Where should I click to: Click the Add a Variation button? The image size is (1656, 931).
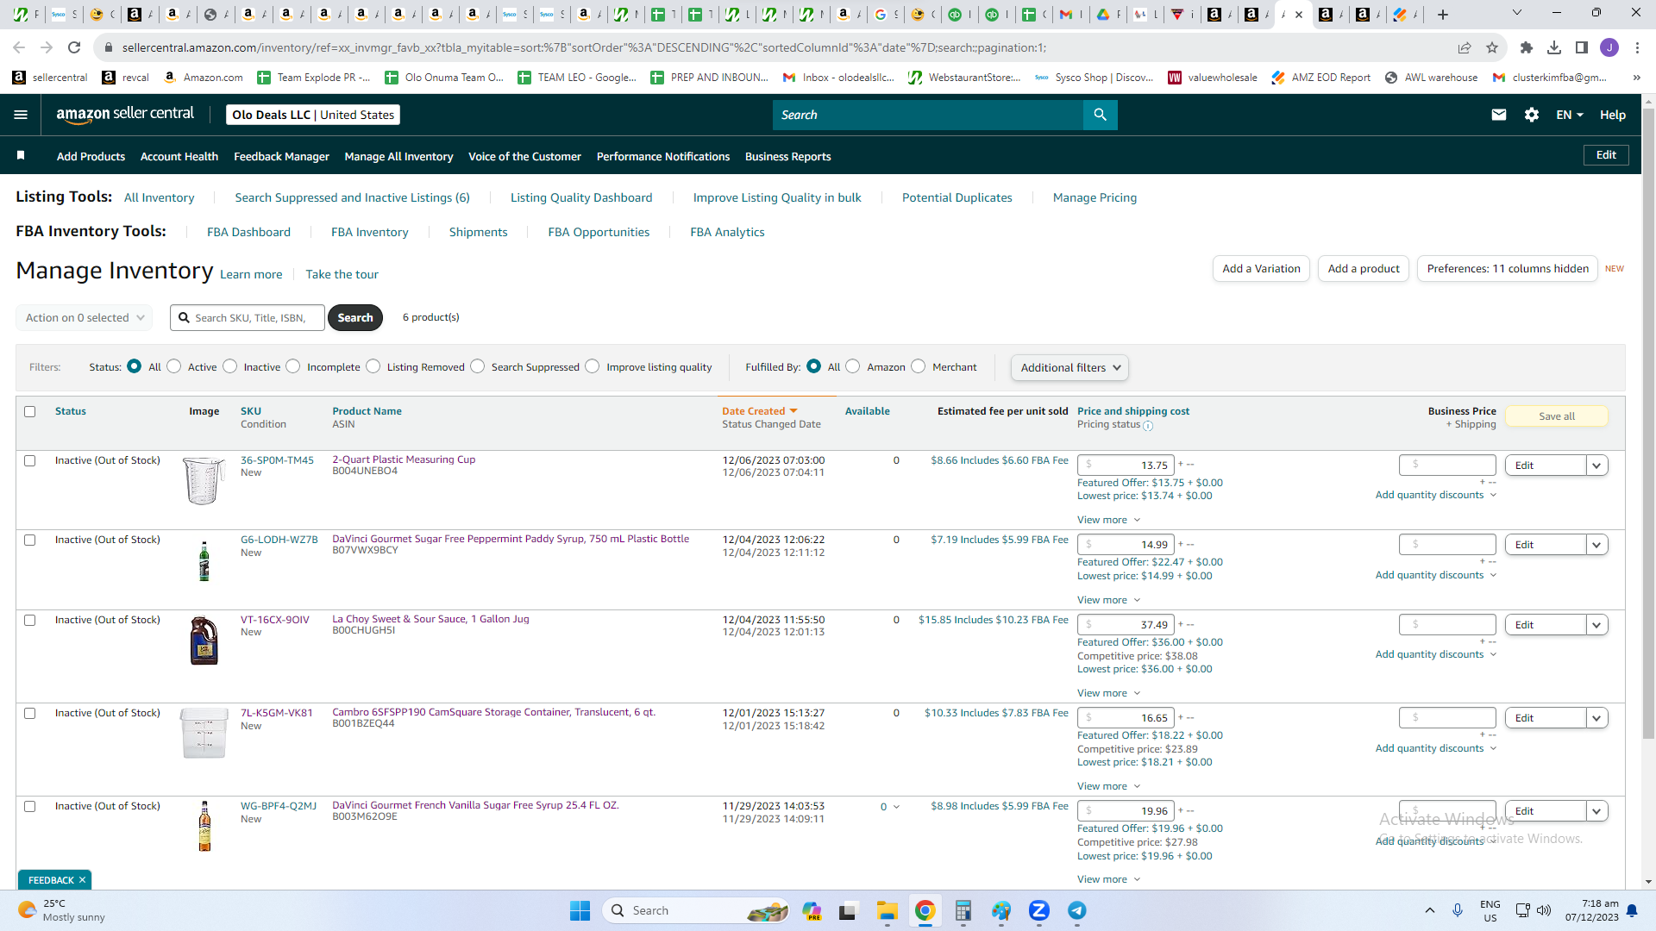pos(1261,269)
